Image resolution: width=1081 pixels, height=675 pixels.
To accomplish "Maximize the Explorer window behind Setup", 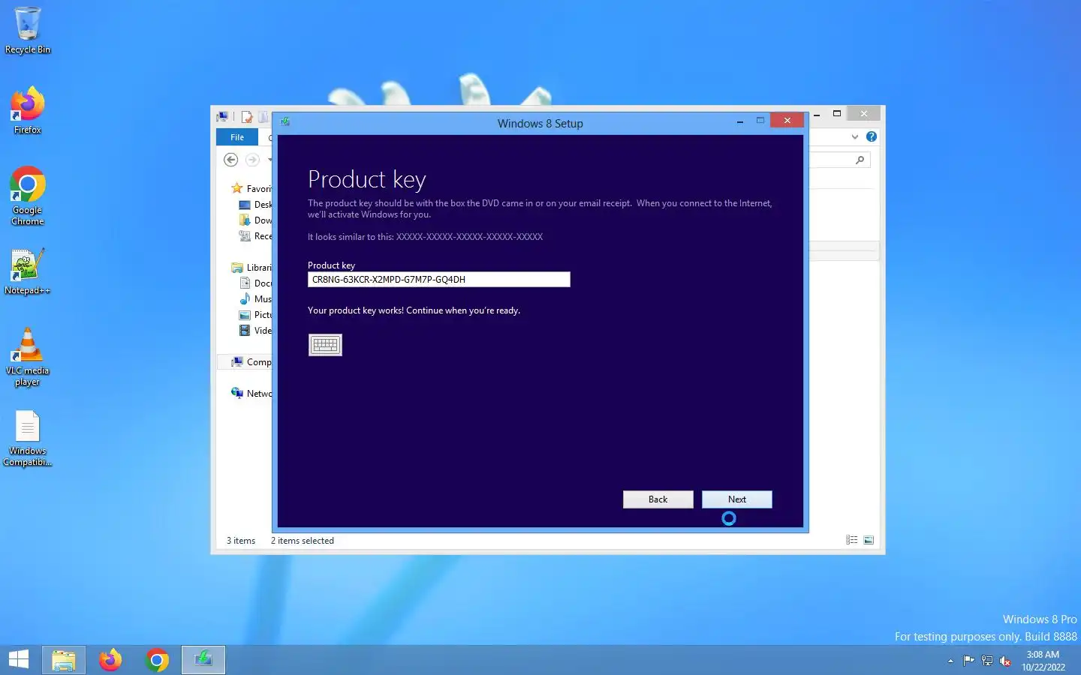I will (837, 114).
